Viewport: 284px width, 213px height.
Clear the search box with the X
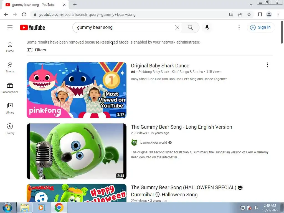coord(177,27)
